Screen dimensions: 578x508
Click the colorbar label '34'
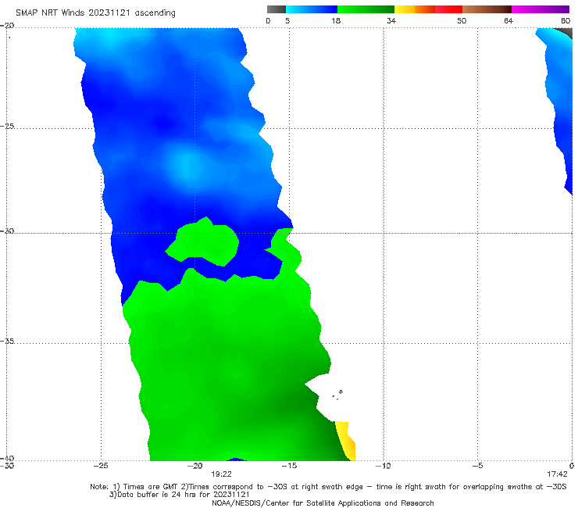[391, 20]
